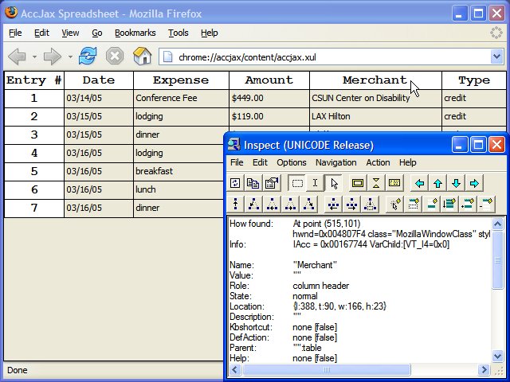Navigate to parent using blue up arrow
510x382 pixels.
437,183
